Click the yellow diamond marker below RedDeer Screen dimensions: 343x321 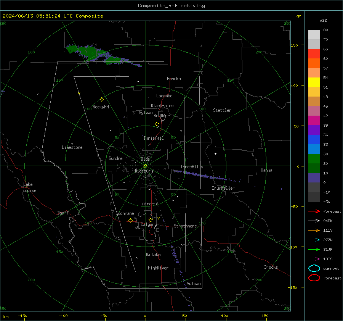click(157, 124)
